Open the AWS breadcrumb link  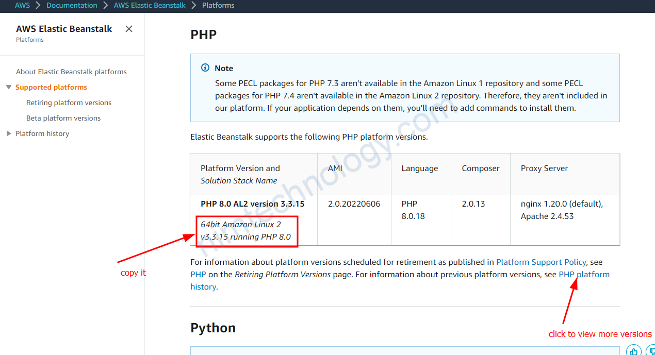(22, 5)
